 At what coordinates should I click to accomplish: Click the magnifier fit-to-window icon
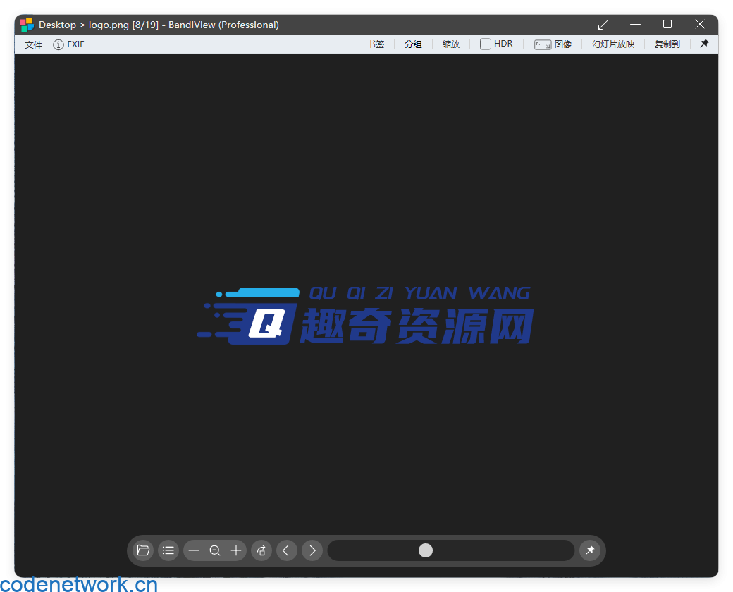pyautogui.click(x=215, y=550)
